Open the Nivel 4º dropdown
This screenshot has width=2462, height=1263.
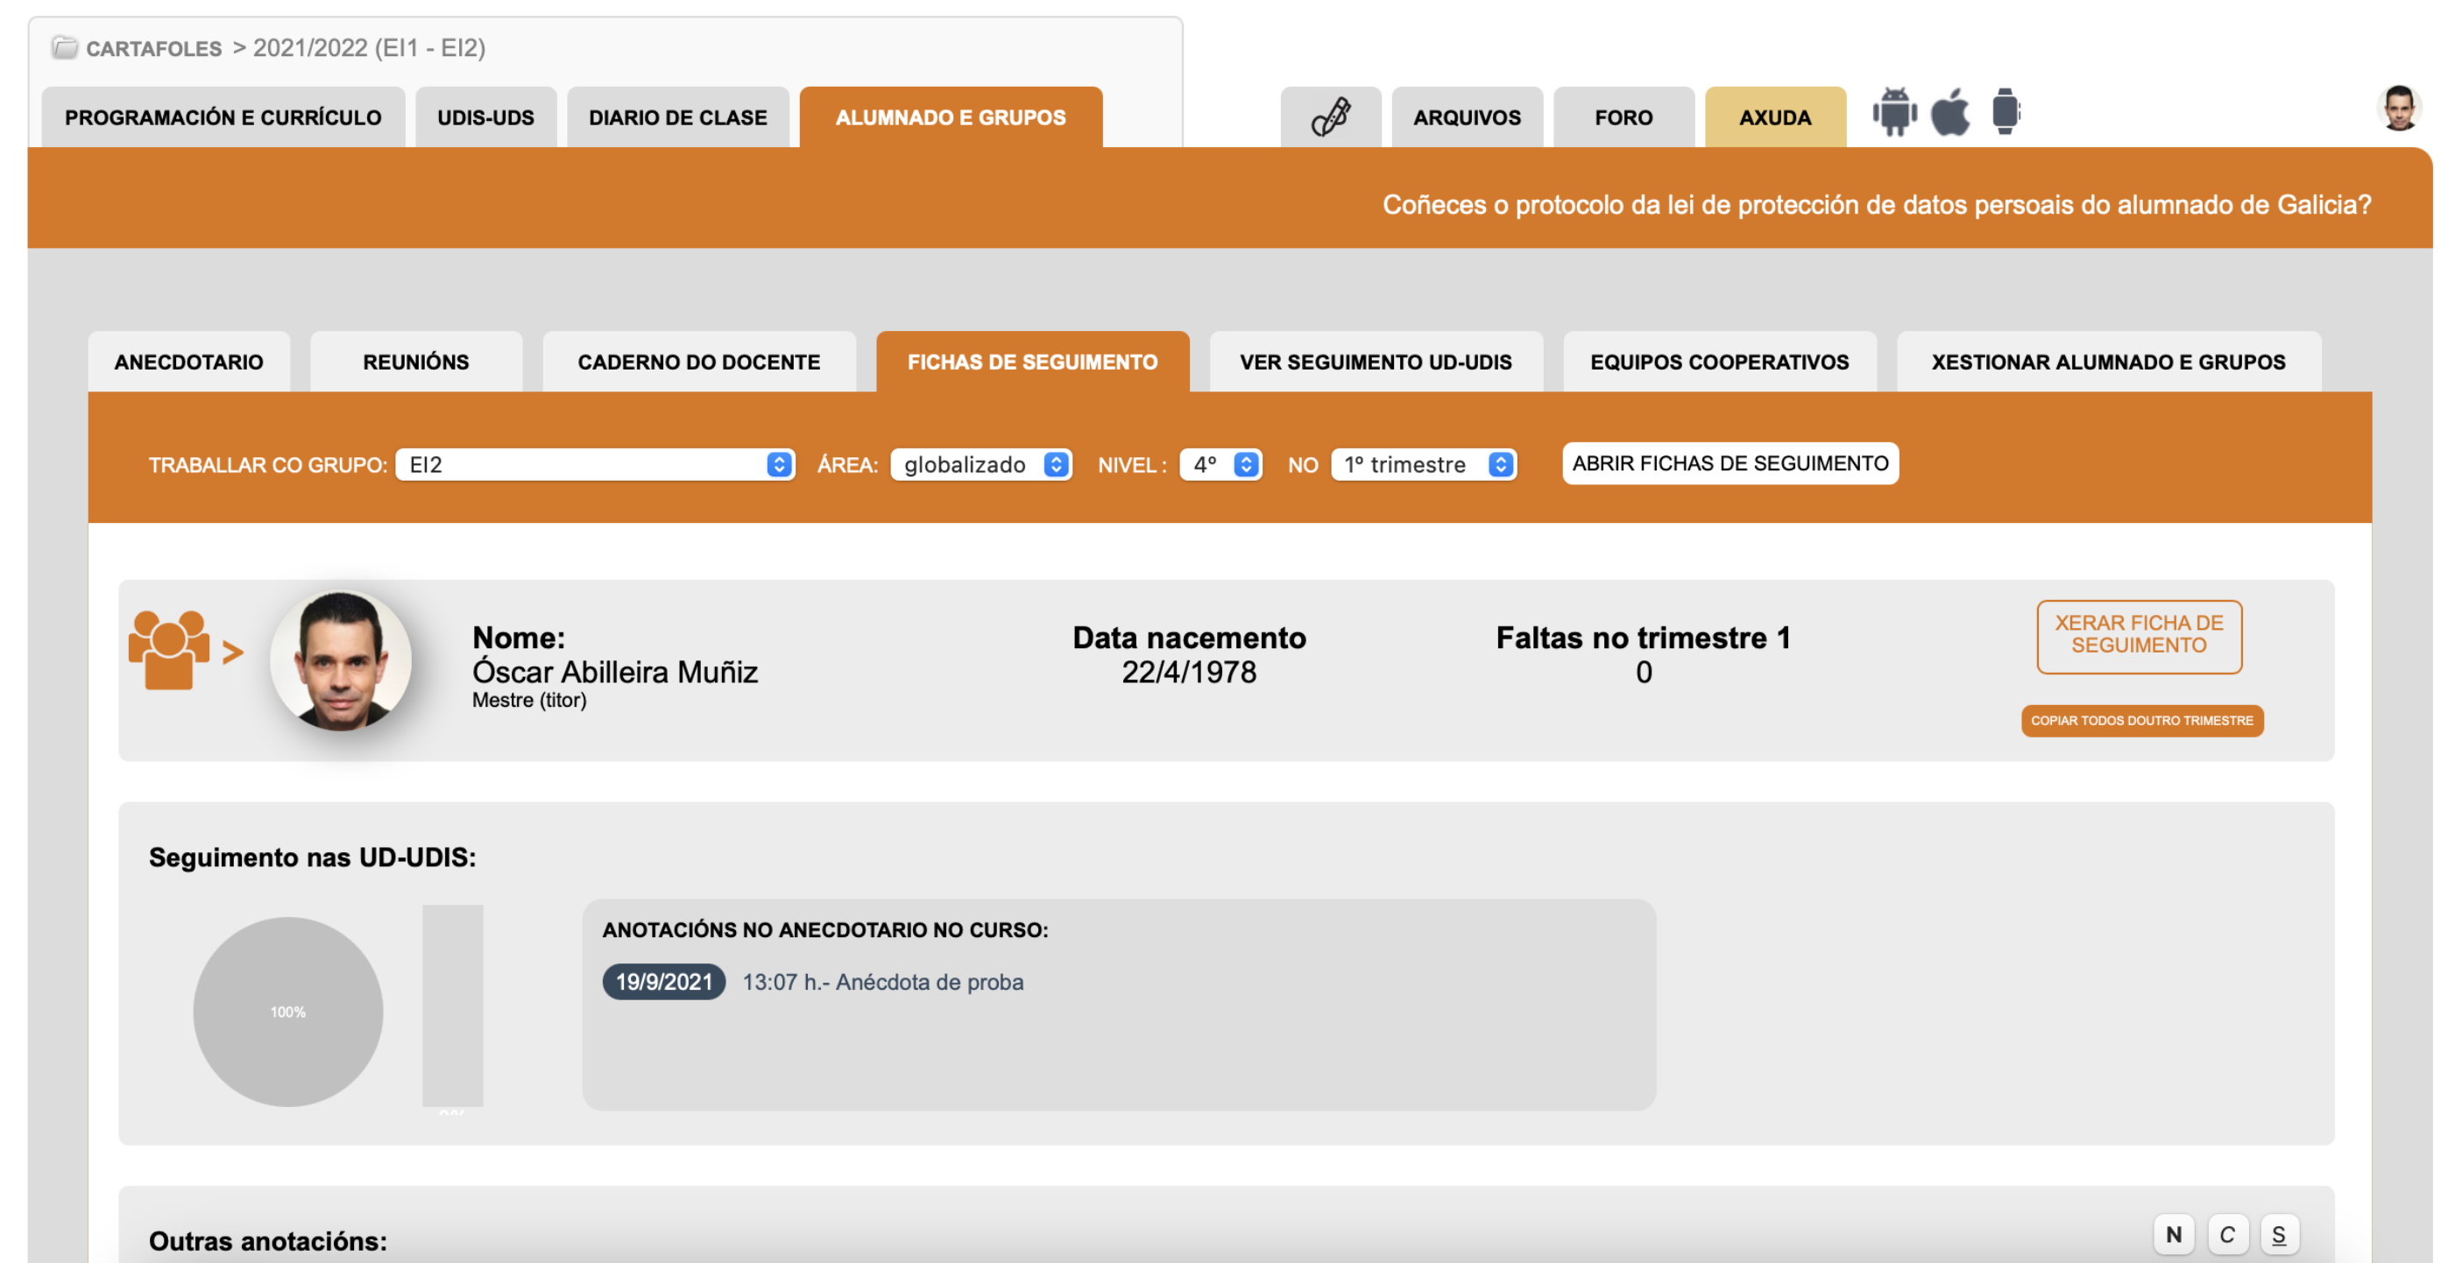(x=1220, y=464)
